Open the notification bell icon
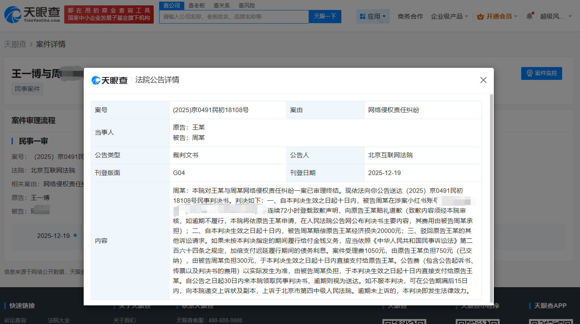This screenshot has width=580, height=324. tap(529, 15)
